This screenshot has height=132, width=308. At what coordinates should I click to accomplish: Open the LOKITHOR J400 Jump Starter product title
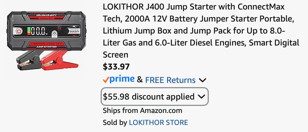pos(201,31)
